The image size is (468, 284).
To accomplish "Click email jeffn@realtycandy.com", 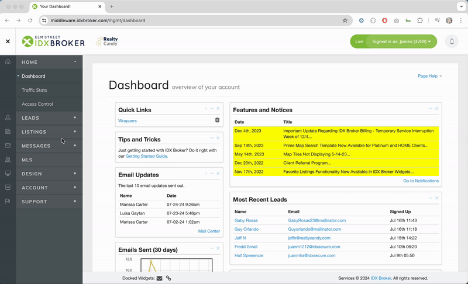I will click(x=309, y=238).
